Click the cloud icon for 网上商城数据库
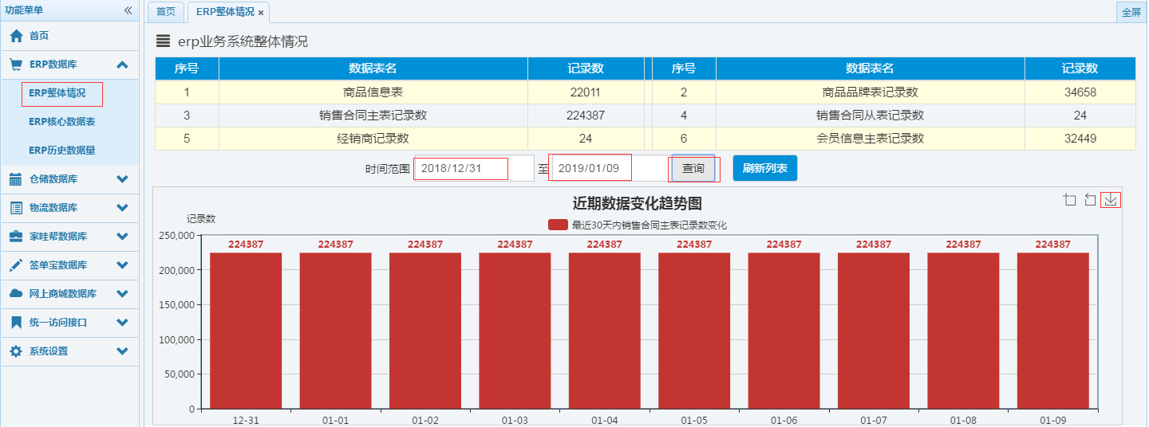The height and width of the screenshot is (427, 1149). pyautogui.click(x=16, y=294)
